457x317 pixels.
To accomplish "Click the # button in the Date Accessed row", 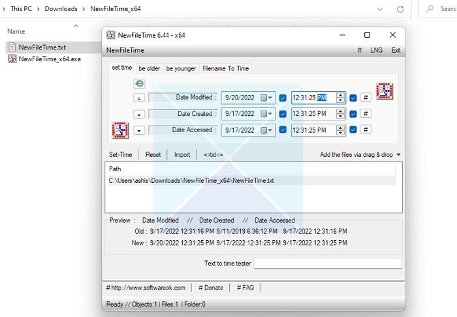I will point(366,130).
